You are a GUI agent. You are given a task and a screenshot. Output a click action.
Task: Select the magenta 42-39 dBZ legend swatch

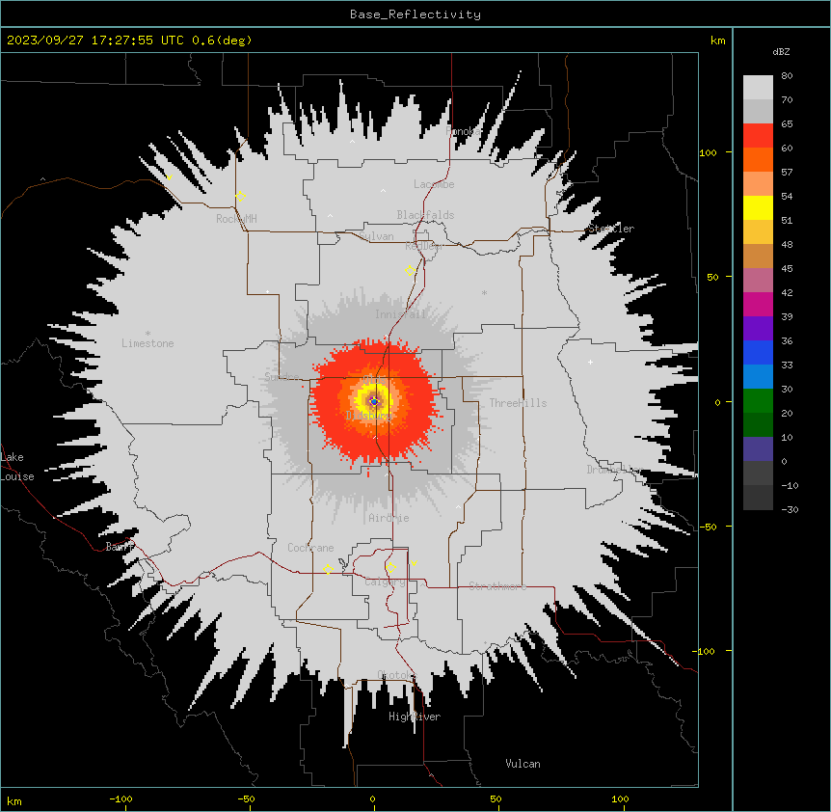[758, 304]
